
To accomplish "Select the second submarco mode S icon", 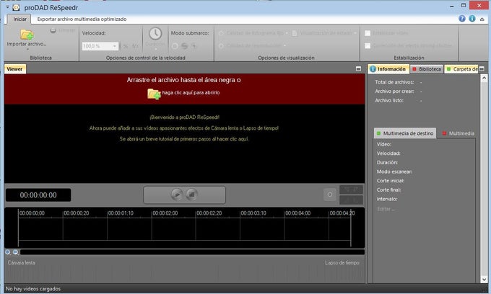I will pyautogui.click(x=185, y=46).
